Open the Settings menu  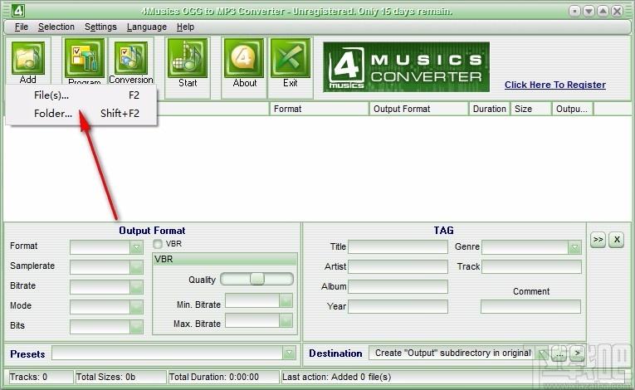pos(100,27)
